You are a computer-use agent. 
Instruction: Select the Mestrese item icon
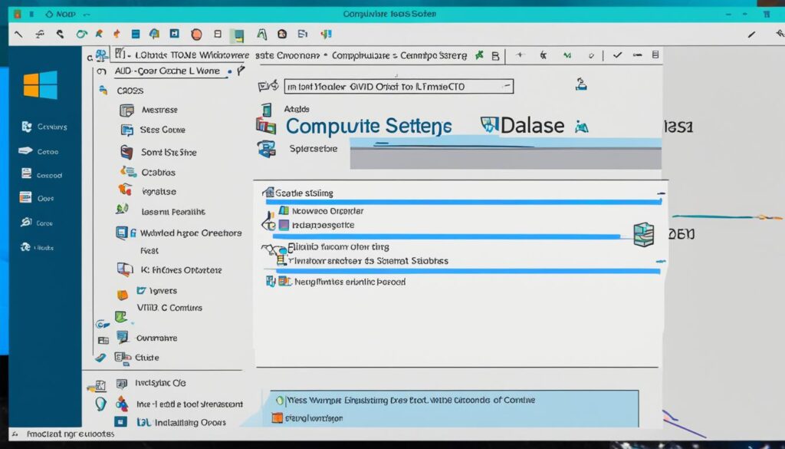127,110
